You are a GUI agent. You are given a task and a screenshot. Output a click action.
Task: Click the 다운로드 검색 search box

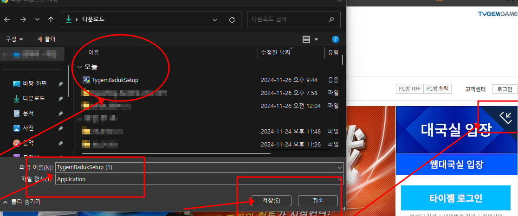tap(294, 20)
